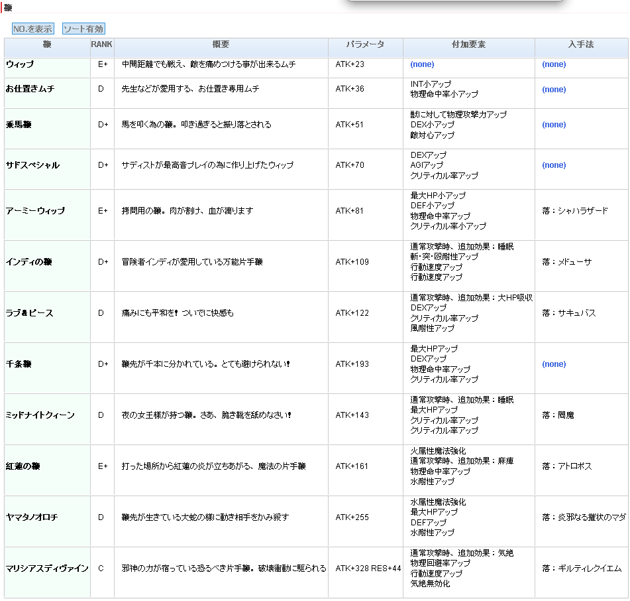630x601 pixels.
Task: Open the (none) link under 付加要素 for ウィップ
Action: coord(422,64)
